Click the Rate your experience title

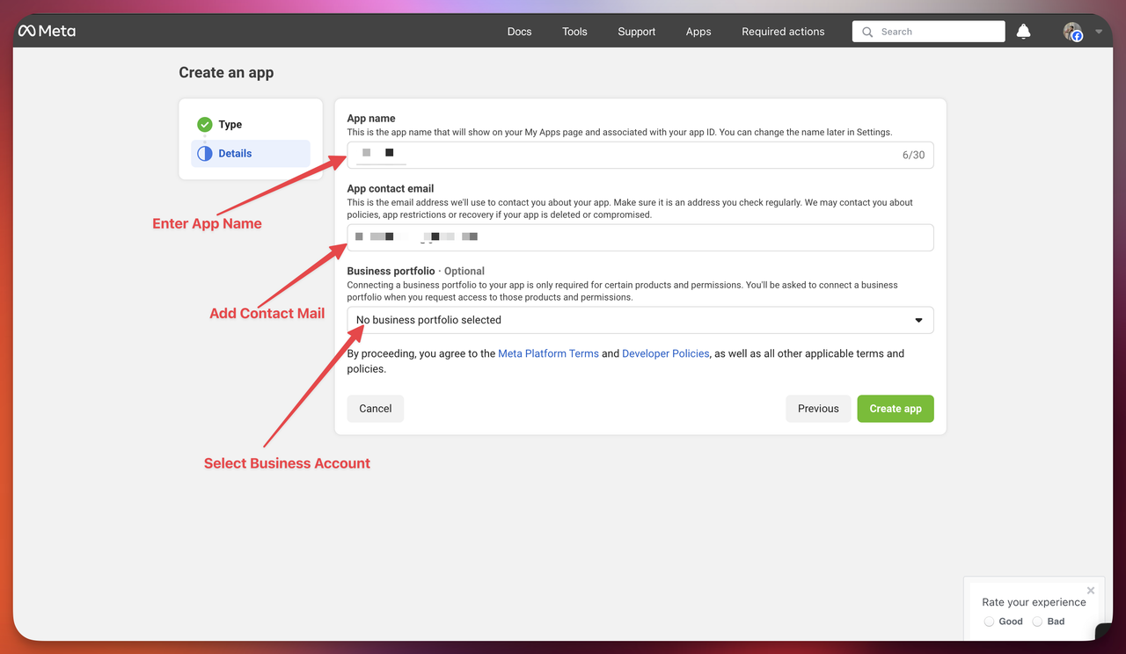1034,602
